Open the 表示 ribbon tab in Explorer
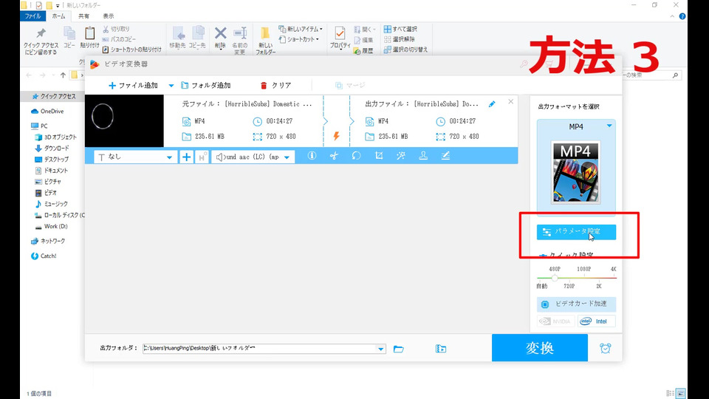 (x=108, y=16)
